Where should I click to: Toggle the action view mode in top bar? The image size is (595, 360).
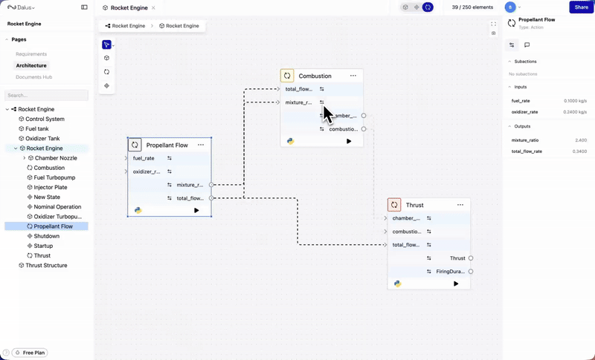(x=428, y=7)
